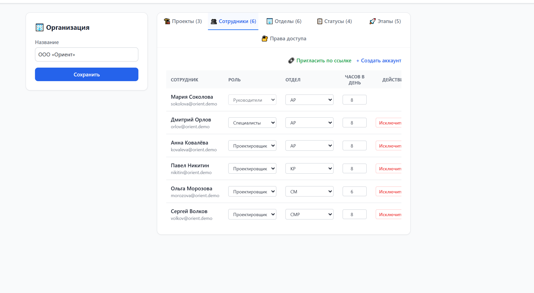Screen dimensions: 534x293
Task: Open КР department dropdown for Павел Никитин
Action: [309, 169]
